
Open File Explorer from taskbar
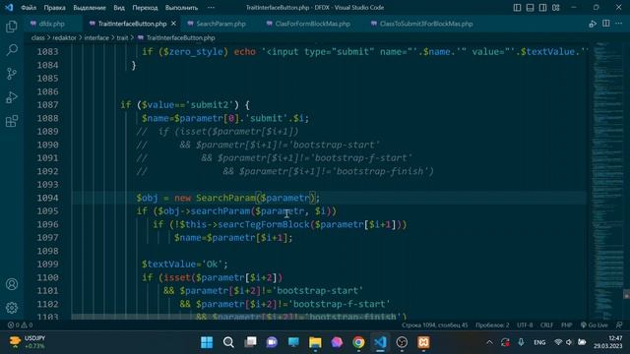(315, 342)
